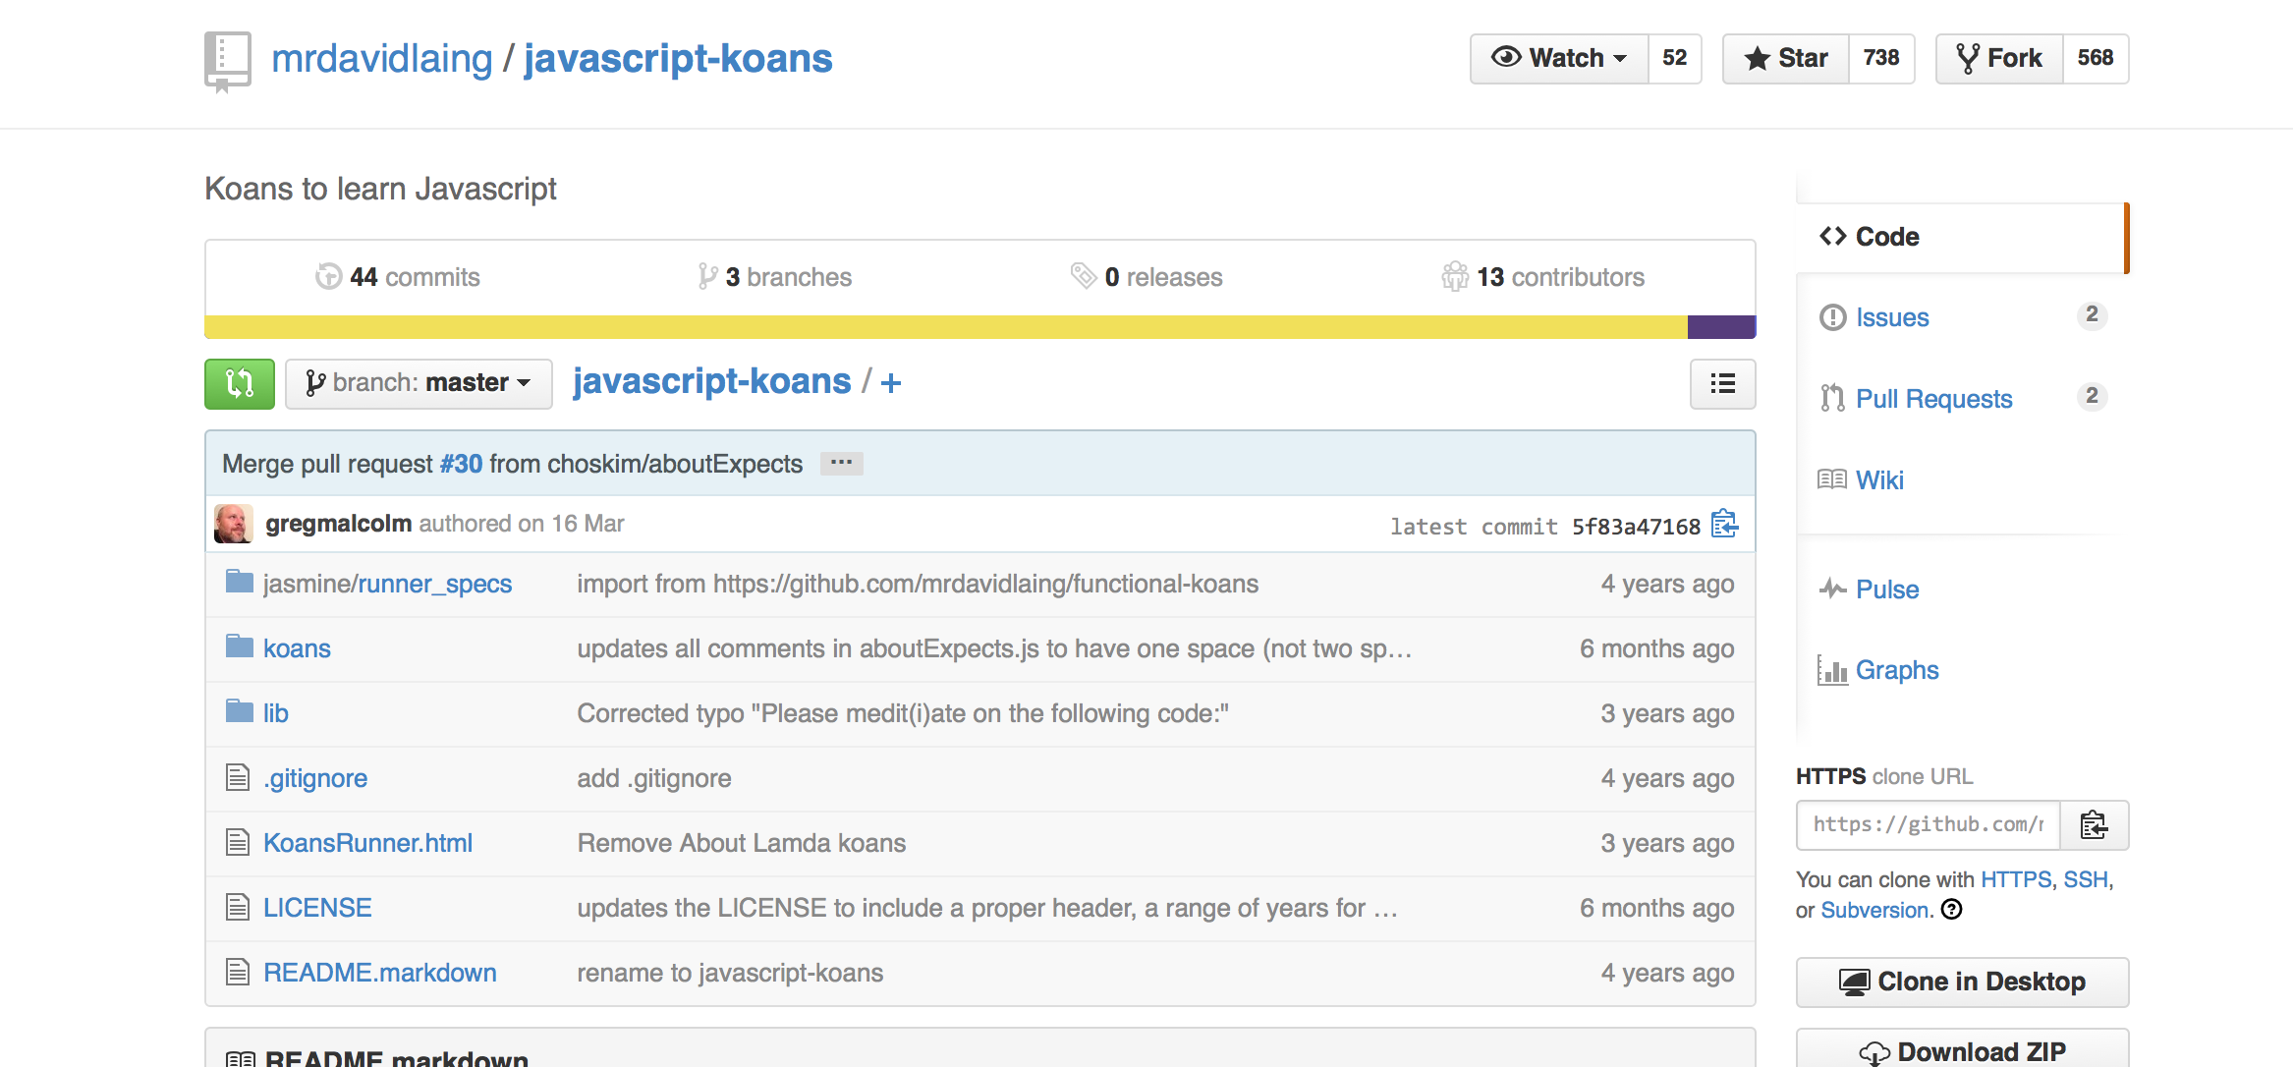Viewport: 2293px width, 1067px height.
Task: Open the branch: master dropdown
Action: (x=419, y=383)
